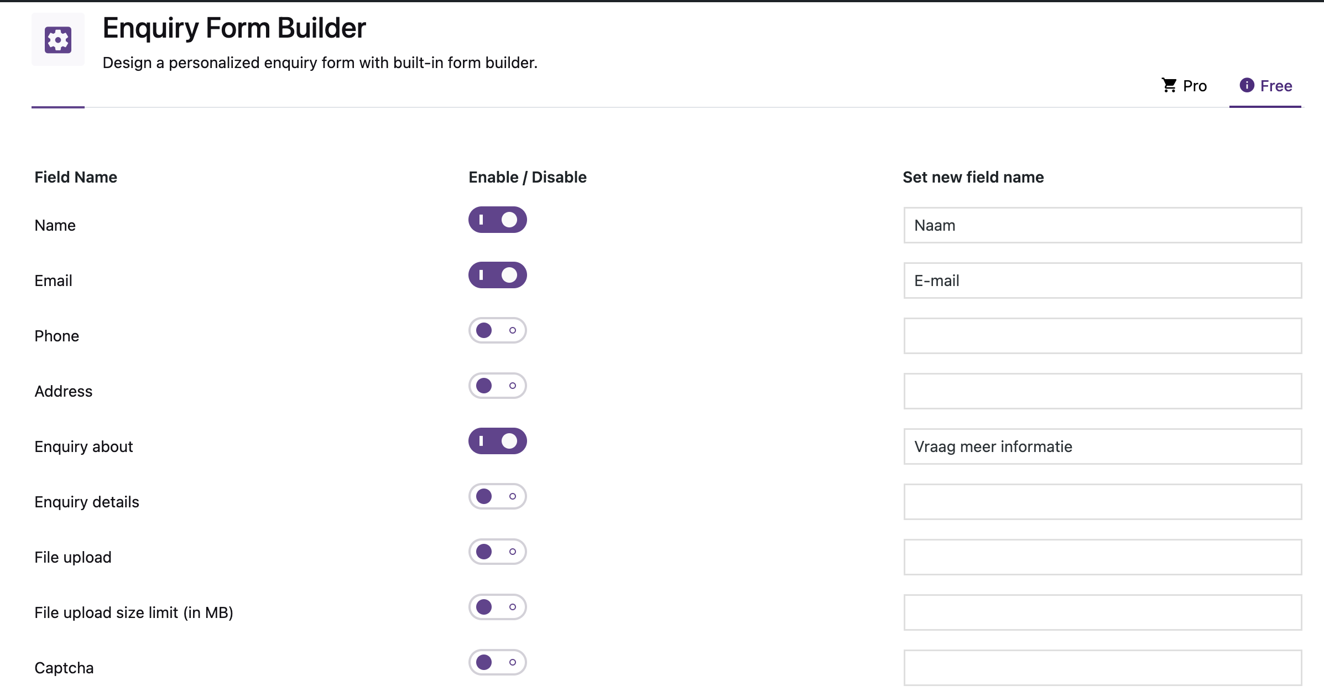This screenshot has height=696, width=1324.
Task: Edit the Vraag meer informatie input
Action: point(1102,446)
